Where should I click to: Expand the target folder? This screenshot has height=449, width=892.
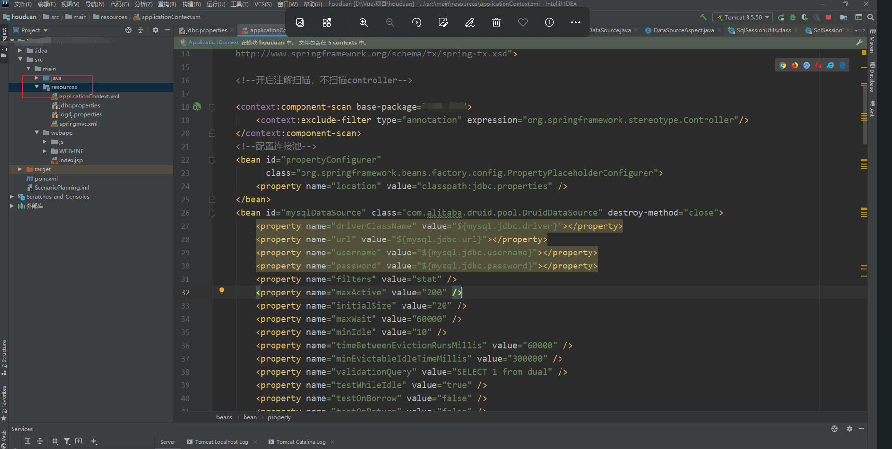click(x=20, y=169)
